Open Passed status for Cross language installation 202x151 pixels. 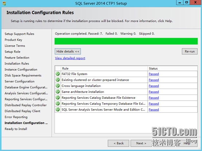pos(154,86)
